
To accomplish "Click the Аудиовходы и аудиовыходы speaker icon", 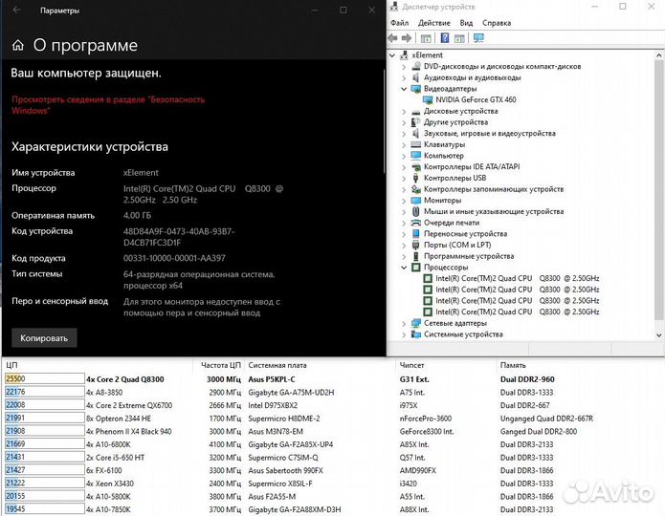I will tap(416, 77).
